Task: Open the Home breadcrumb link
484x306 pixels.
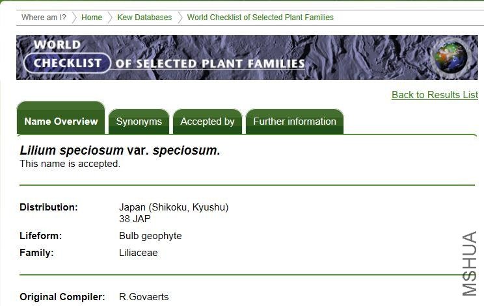Action: (x=92, y=18)
